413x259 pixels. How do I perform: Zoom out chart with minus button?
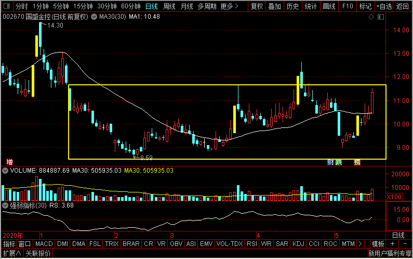click(x=405, y=244)
